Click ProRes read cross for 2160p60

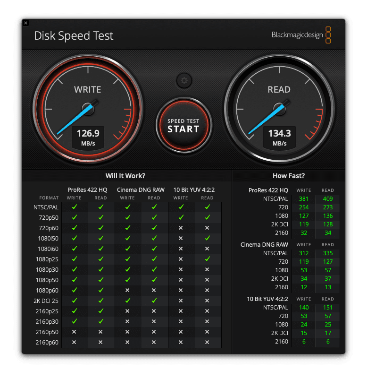pyautogui.click(x=100, y=342)
